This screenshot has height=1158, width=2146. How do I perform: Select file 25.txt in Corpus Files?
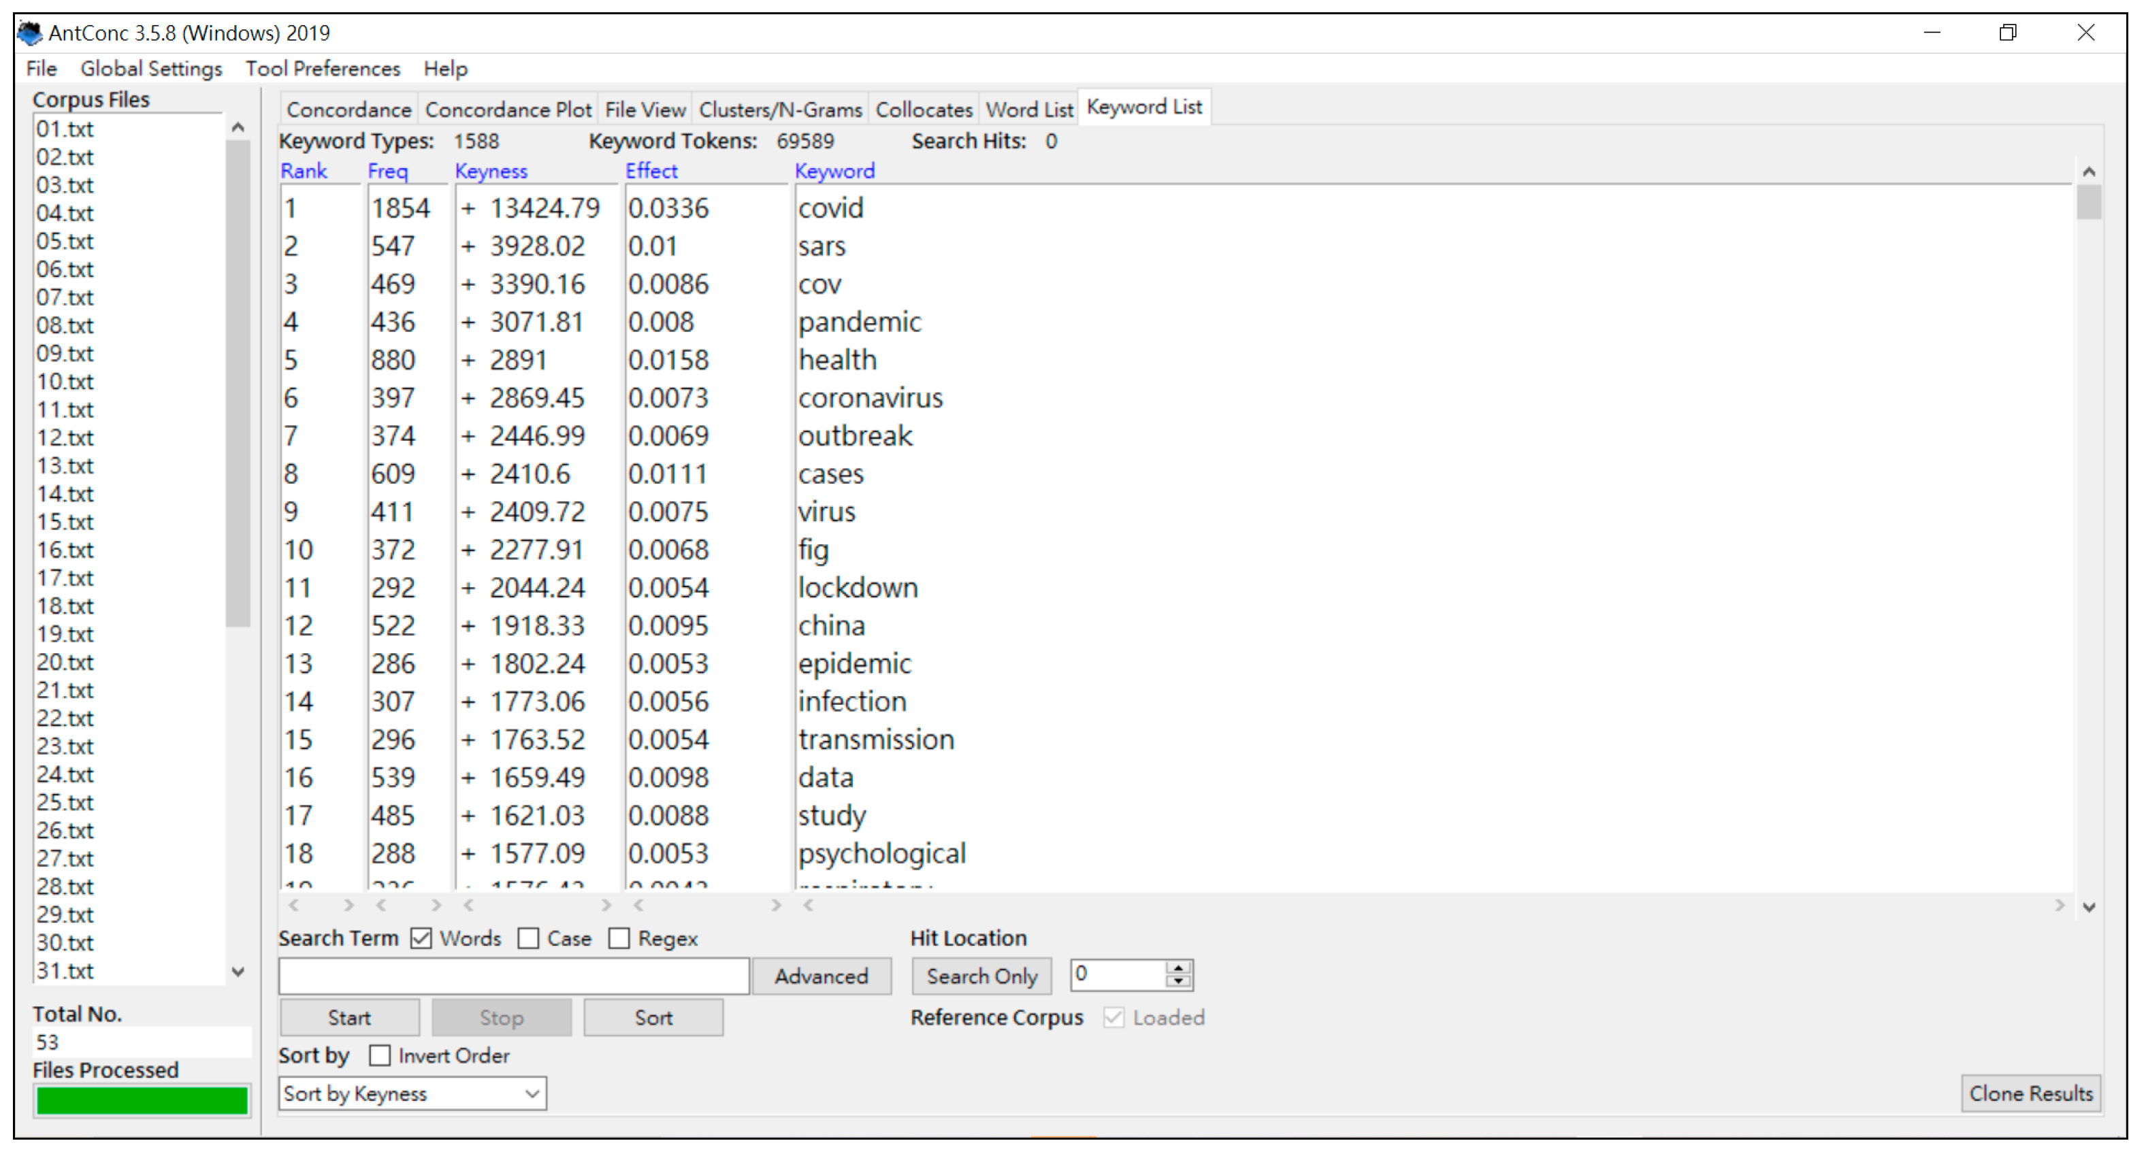65,803
